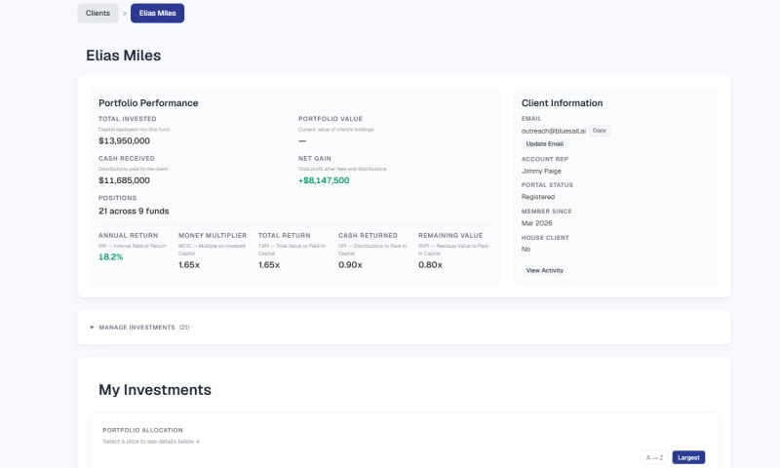Screen dimensions: 780x468
Task: Copy the client email address
Action: (x=599, y=131)
